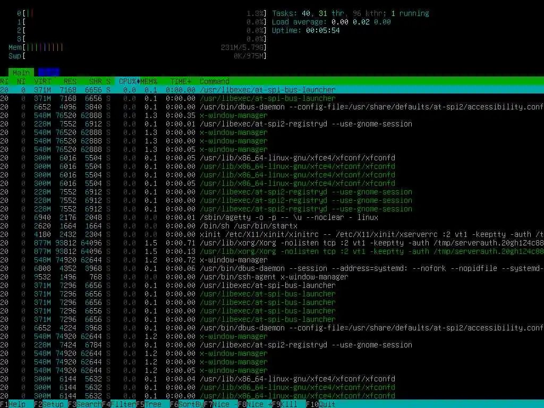
Task: Click the CPU 3 usage meter
Action: coord(142,39)
